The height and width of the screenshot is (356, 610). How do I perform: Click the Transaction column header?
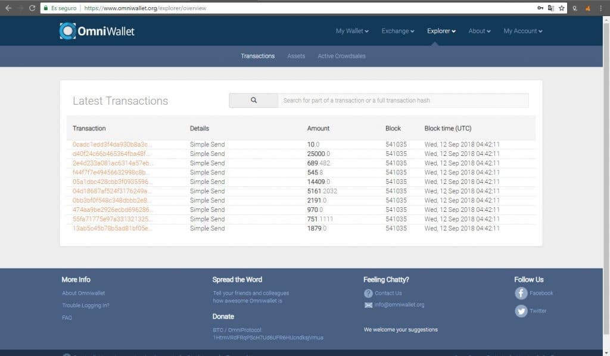(89, 128)
